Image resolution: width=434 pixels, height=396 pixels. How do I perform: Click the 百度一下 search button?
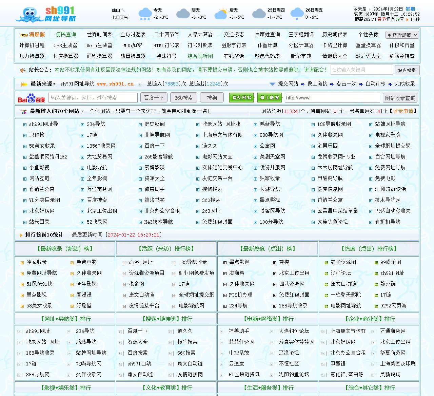[x=154, y=98]
